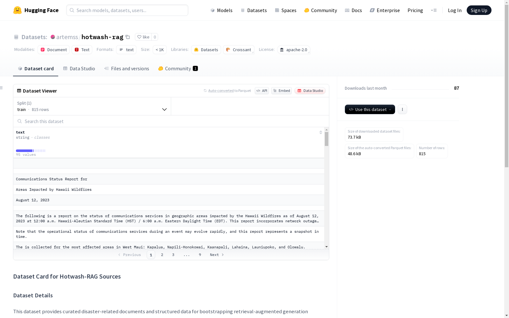Select current page 1 in pagination

tap(151, 255)
